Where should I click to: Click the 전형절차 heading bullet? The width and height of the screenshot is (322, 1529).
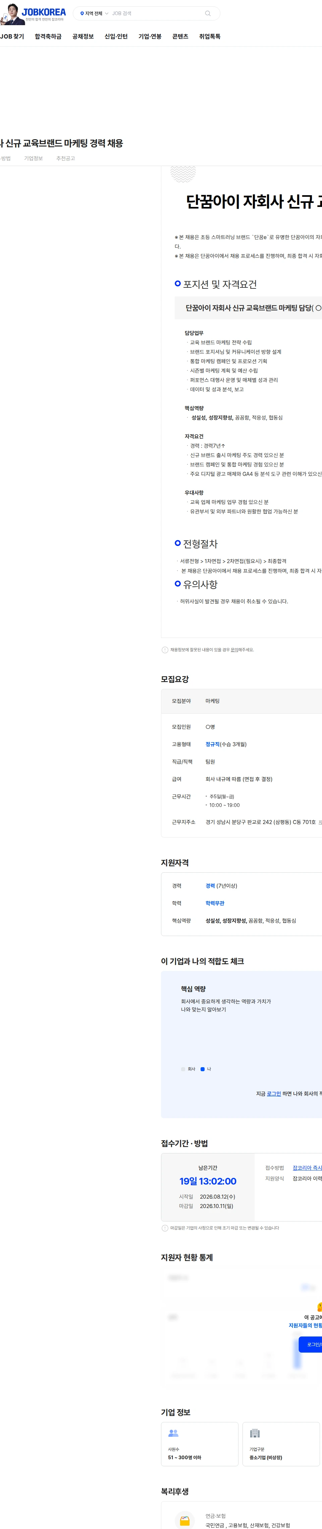point(178,543)
